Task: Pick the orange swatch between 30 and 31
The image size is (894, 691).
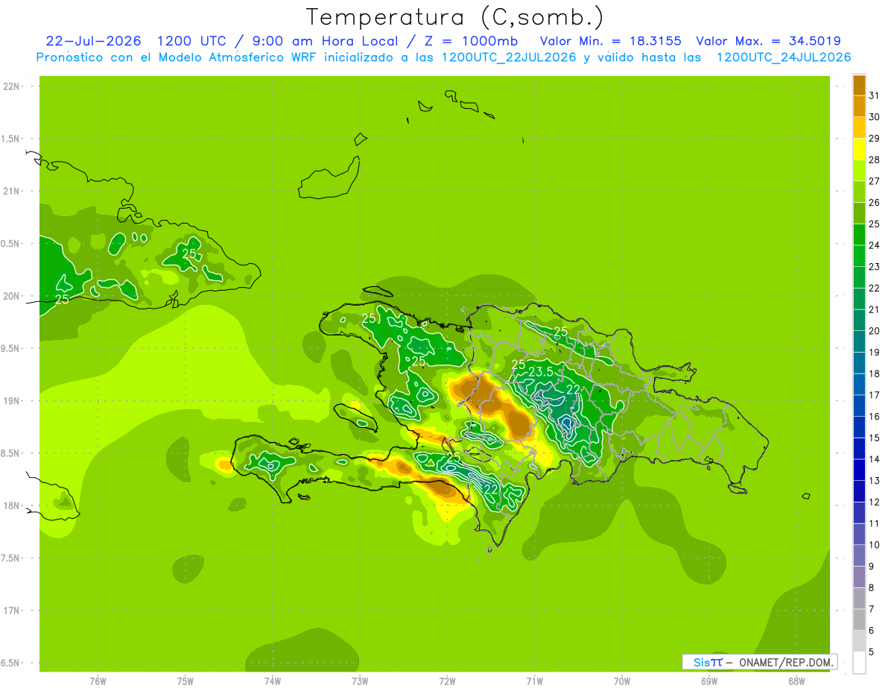Action: (x=859, y=107)
